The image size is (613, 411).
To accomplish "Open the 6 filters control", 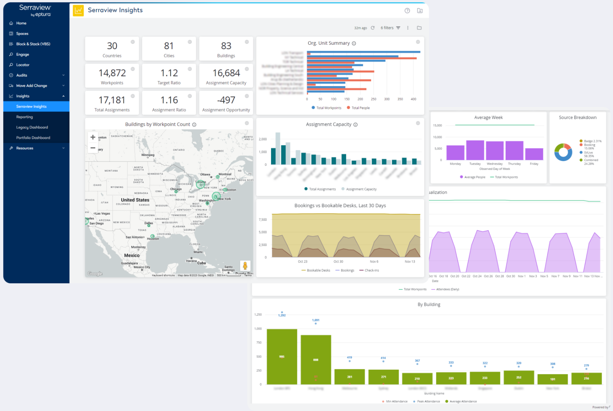I will tap(390, 28).
